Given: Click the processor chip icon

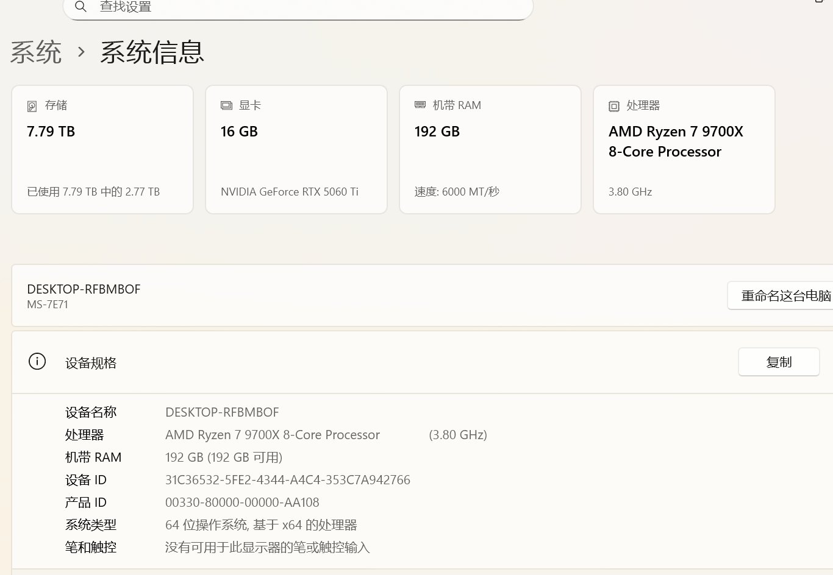Looking at the screenshot, I should point(614,106).
